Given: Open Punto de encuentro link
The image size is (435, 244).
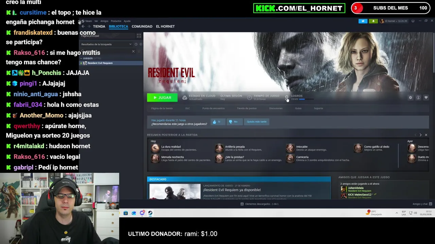Looking at the screenshot, I should (213, 108).
